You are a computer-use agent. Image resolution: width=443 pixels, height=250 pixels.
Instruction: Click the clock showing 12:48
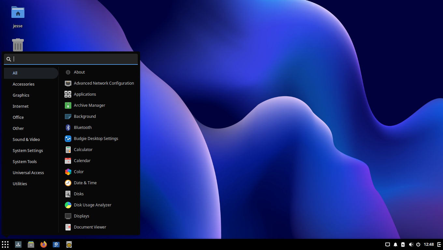[x=429, y=244]
